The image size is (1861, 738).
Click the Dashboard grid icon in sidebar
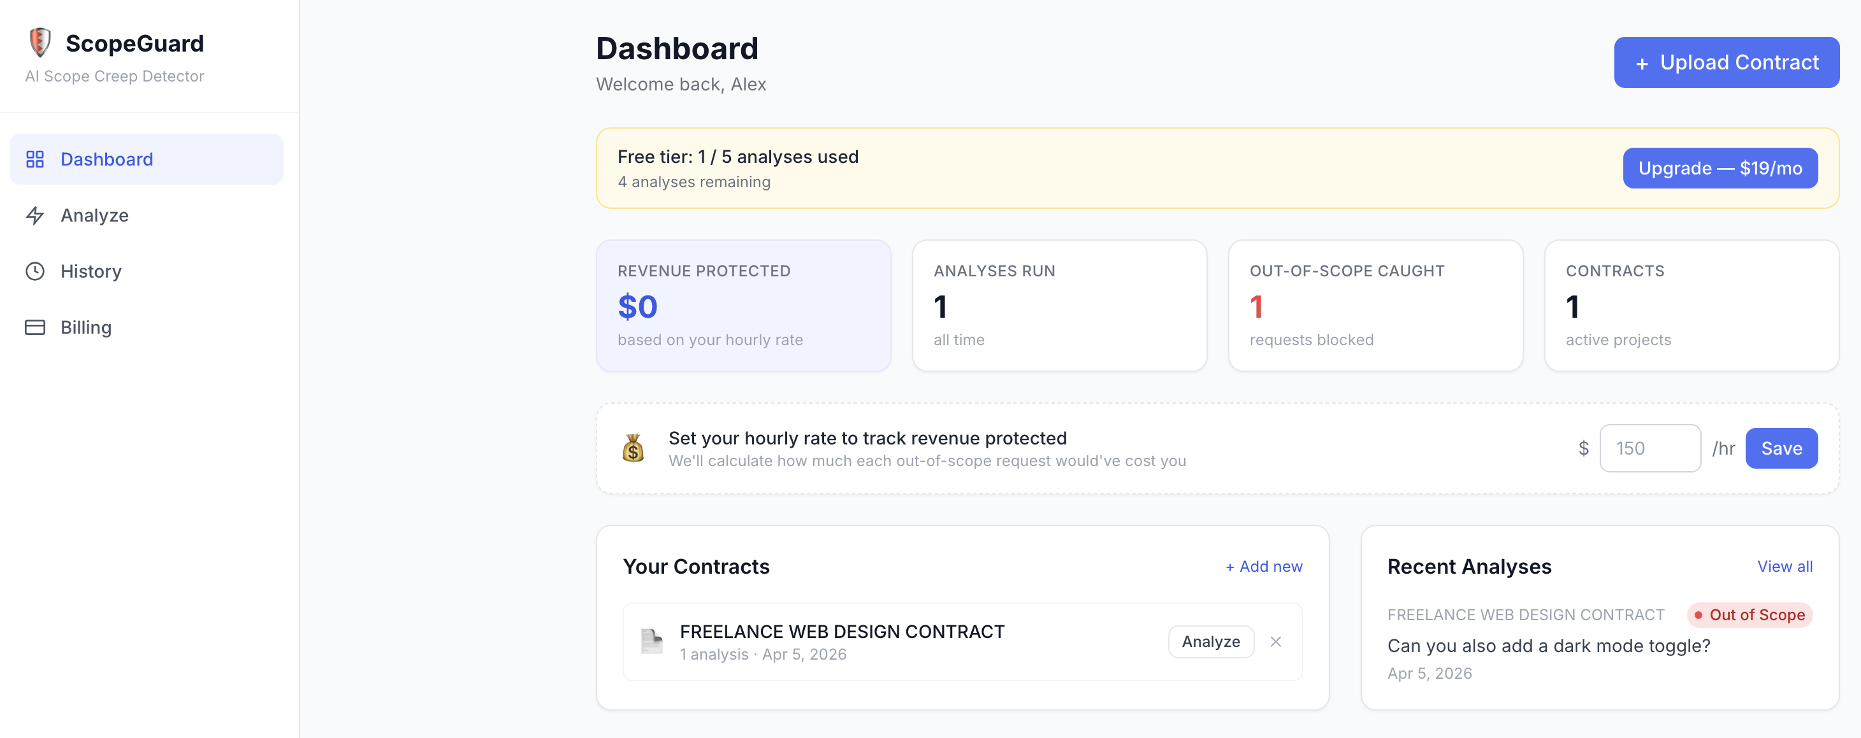click(x=34, y=159)
